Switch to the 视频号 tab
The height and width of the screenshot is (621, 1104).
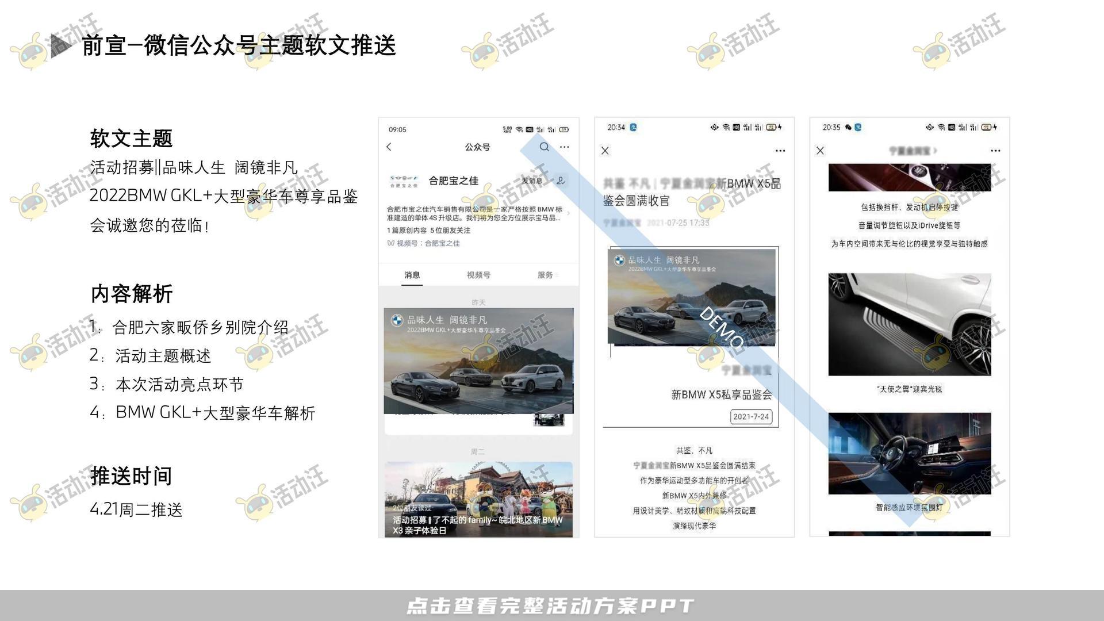[478, 275]
